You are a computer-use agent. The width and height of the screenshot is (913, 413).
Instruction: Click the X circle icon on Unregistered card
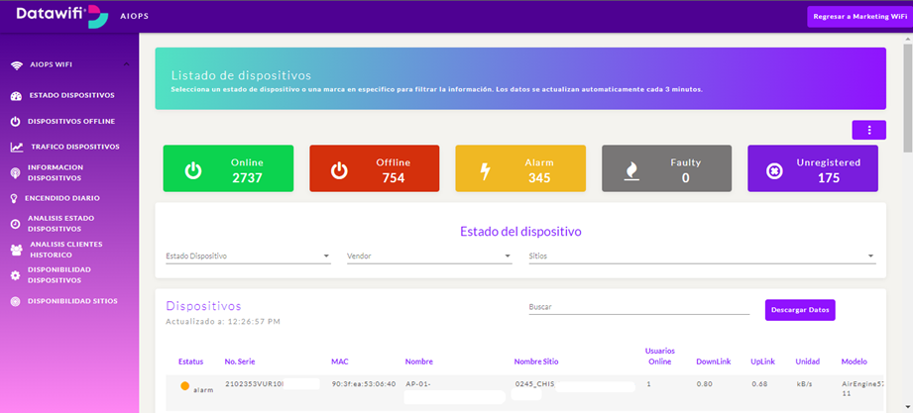click(x=774, y=171)
